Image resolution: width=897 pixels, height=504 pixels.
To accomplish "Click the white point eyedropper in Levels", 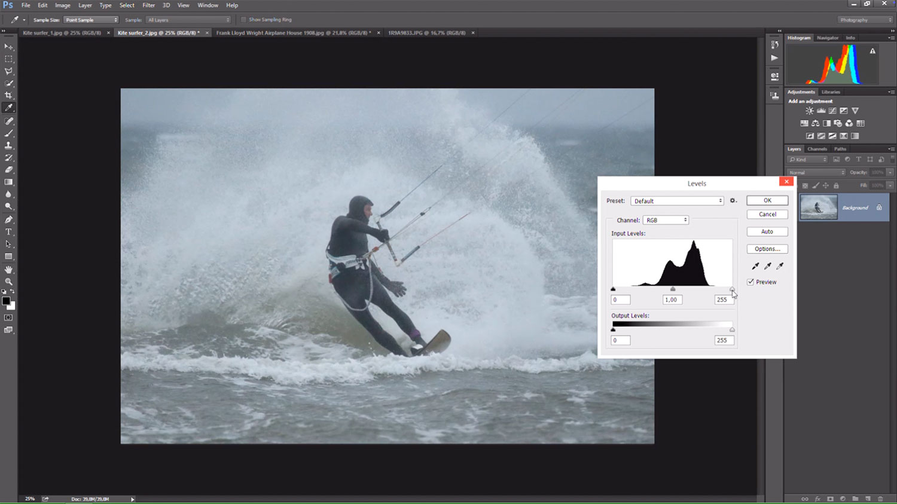I will tap(780, 266).
